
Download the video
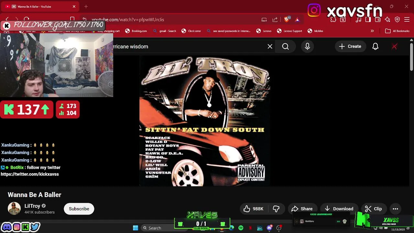(x=339, y=209)
